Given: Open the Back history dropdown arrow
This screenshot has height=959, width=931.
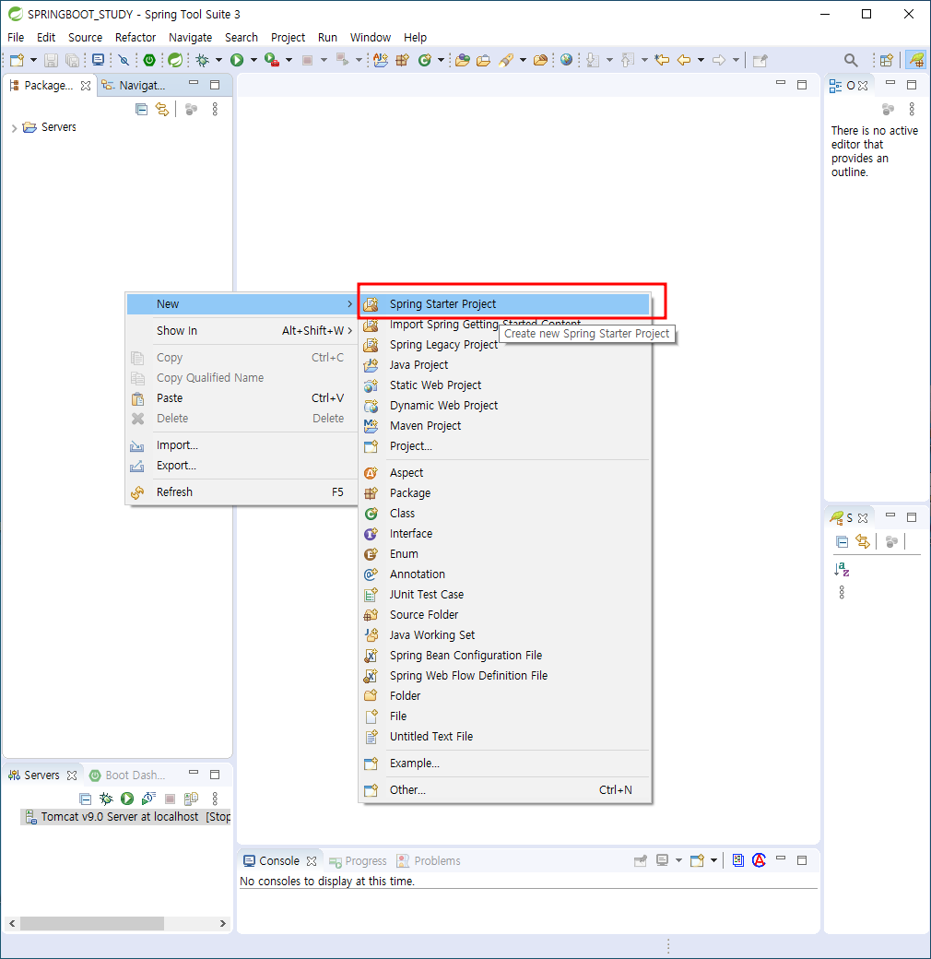Looking at the screenshot, I should [x=701, y=60].
